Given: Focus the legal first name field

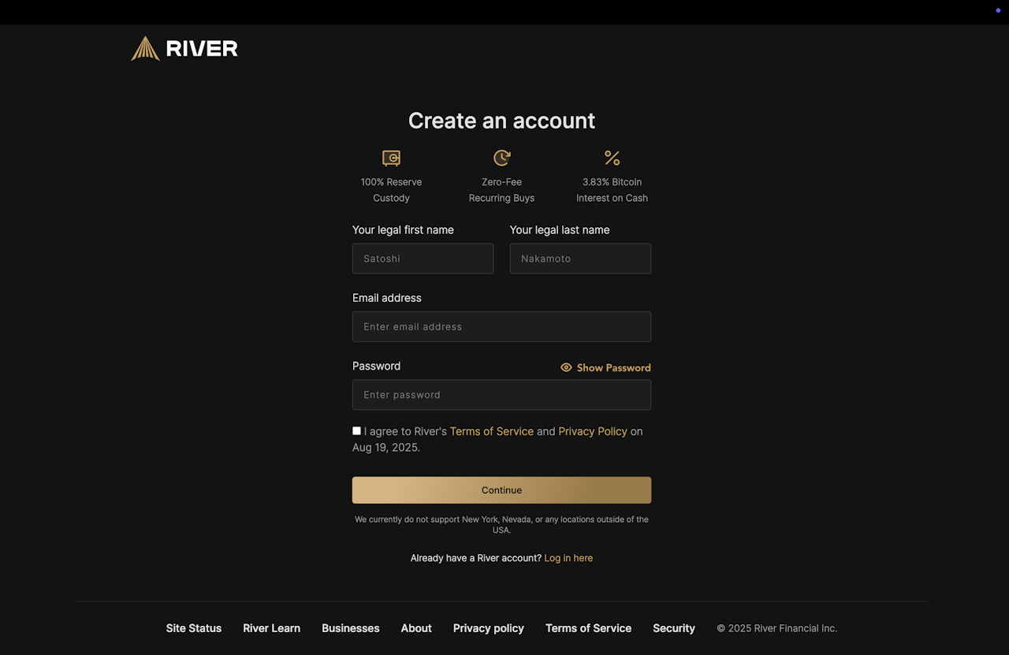Looking at the screenshot, I should [423, 259].
